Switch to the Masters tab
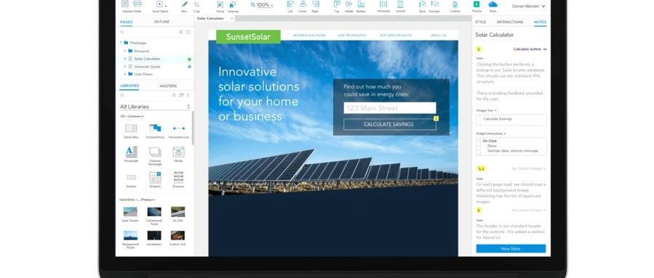Screen dimensions: 654x278 (168, 86)
